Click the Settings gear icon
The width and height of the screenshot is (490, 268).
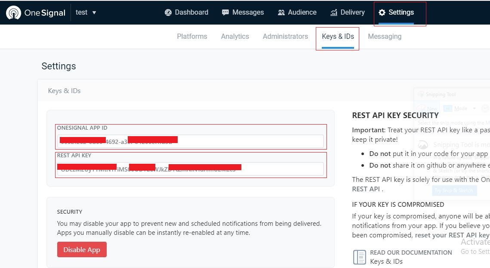click(x=382, y=12)
